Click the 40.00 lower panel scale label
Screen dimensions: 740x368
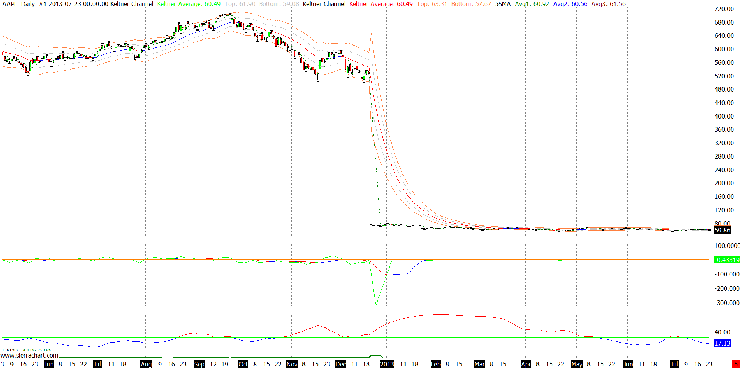(722, 332)
